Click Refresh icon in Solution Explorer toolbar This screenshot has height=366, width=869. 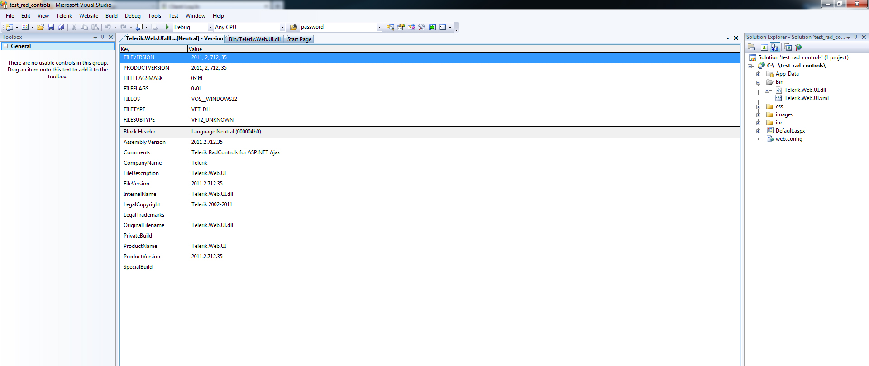tap(764, 47)
